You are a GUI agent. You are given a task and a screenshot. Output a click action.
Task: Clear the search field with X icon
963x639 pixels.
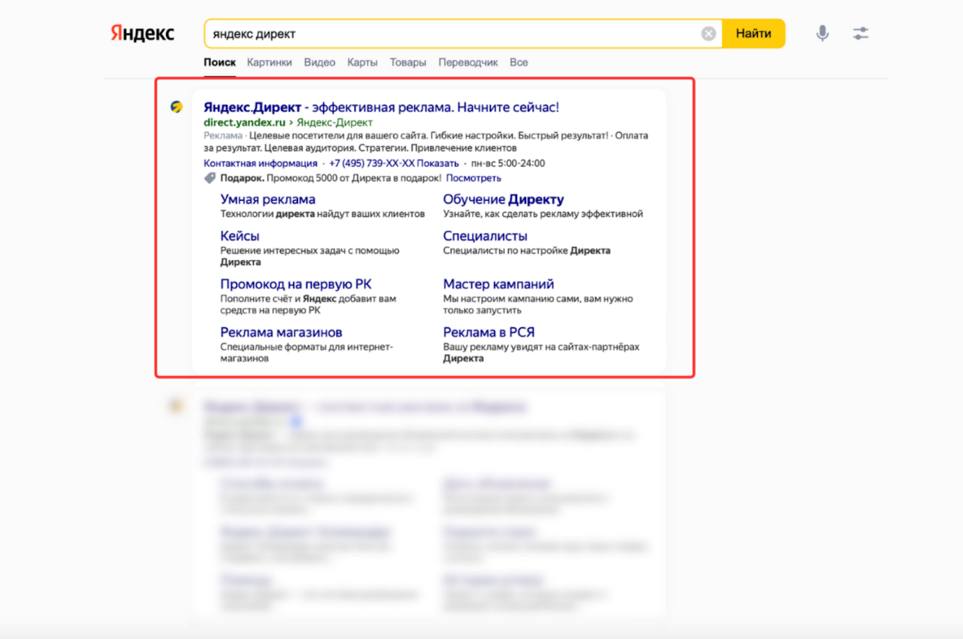coord(708,33)
